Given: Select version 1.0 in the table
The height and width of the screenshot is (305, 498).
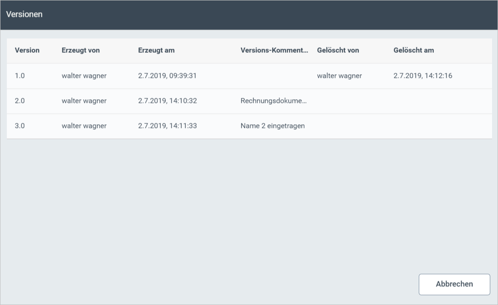Looking at the screenshot, I should click(x=20, y=76).
